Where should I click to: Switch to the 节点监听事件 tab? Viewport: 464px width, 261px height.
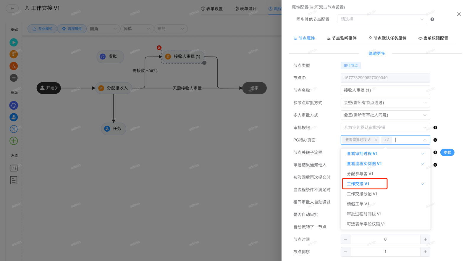coord(342,38)
